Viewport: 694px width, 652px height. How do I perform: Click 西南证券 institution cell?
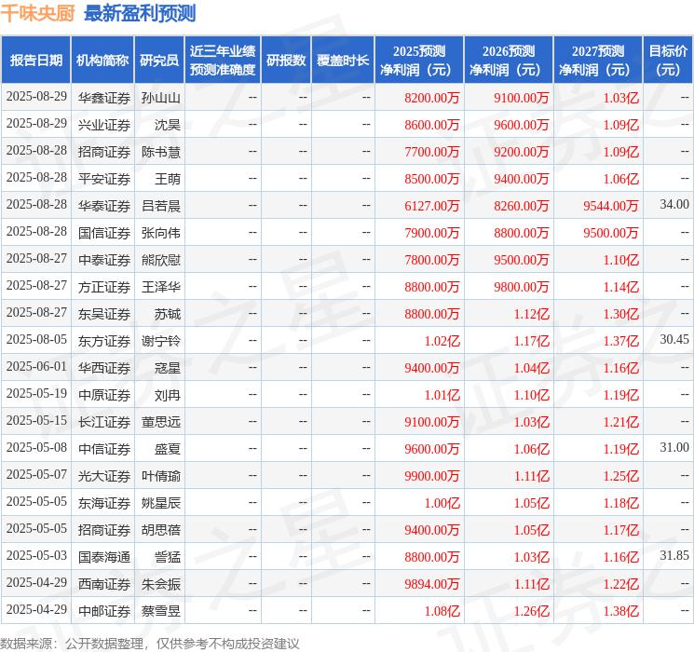pyautogui.click(x=104, y=584)
